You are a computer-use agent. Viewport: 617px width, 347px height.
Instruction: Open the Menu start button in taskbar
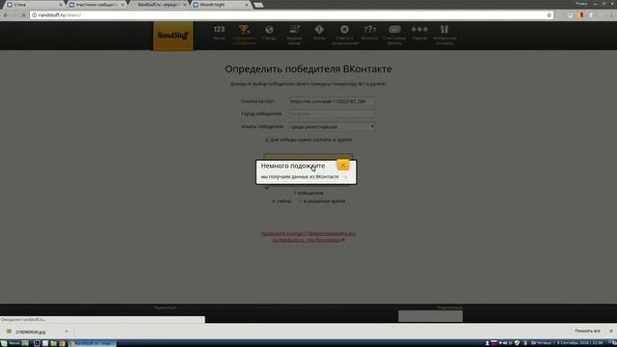coord(11,343)
